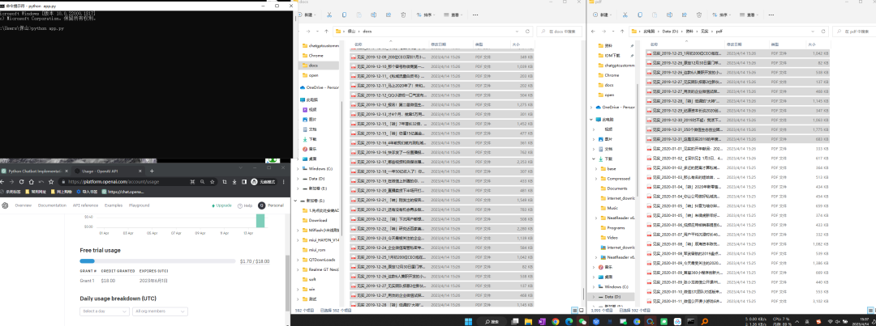Viewport: 876px width, 326px height.
Task: Open the Personal account menu
Action: [270, 205]
